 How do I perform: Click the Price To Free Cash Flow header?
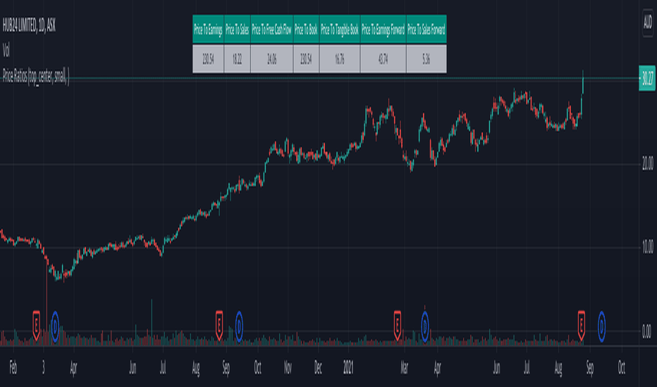click(271, 30)
